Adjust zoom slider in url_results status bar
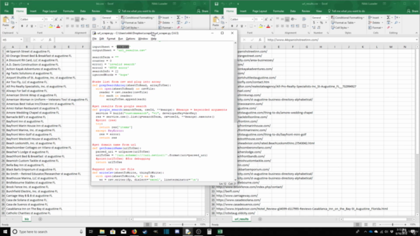This screenshot has width=420, height=236. tap(392, 224)
